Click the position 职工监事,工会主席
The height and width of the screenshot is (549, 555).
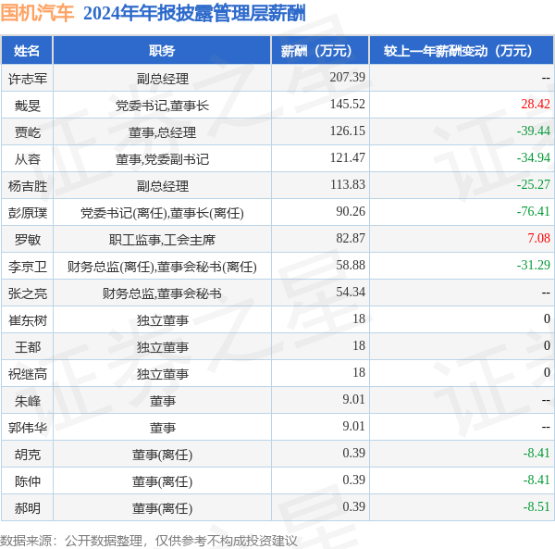pos(162,240)
